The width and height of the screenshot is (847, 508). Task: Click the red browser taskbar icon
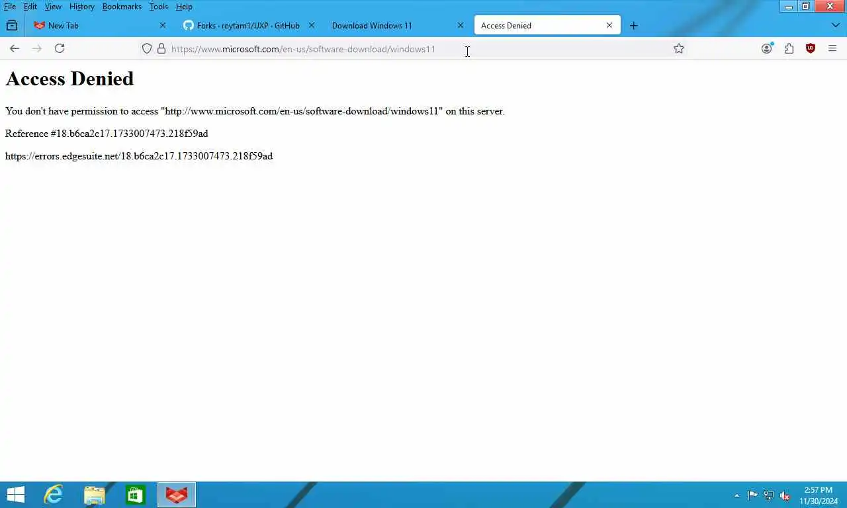tap(177, 495)
